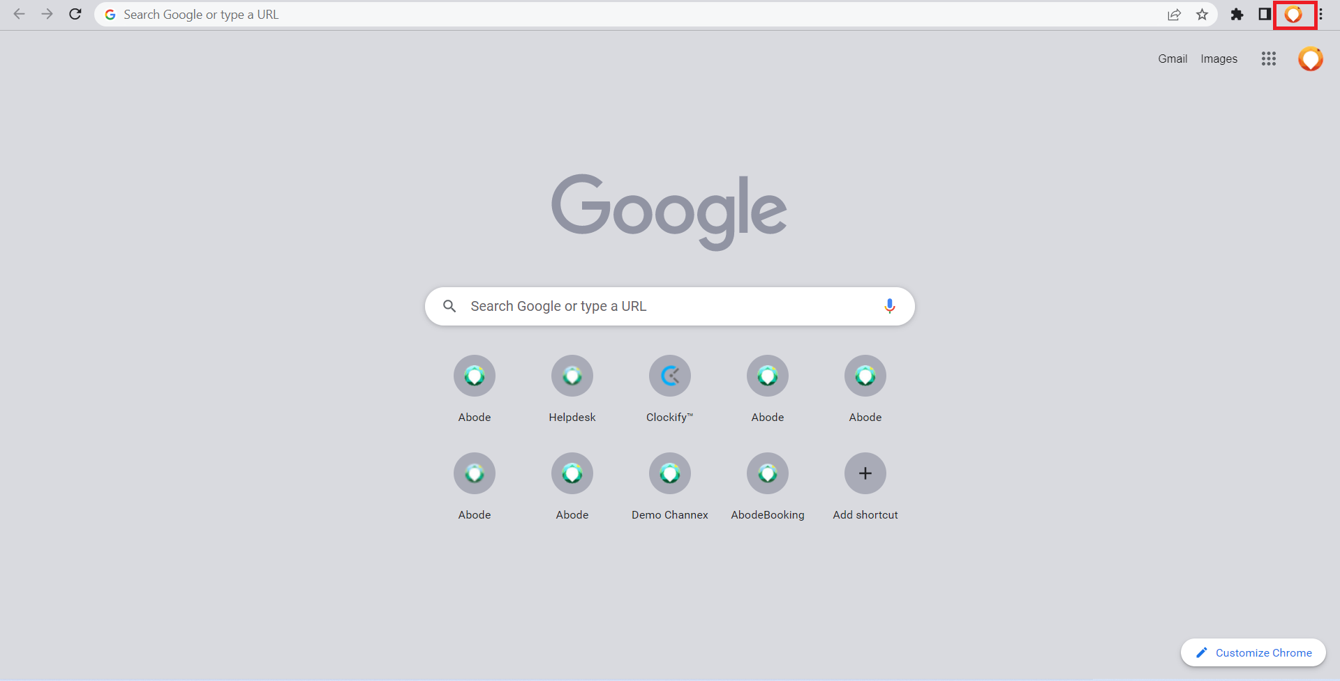The height and width of the screenshot is (681, 1340).
Task: Open the AbodeBooking shortcut
Action: [768, 487]
